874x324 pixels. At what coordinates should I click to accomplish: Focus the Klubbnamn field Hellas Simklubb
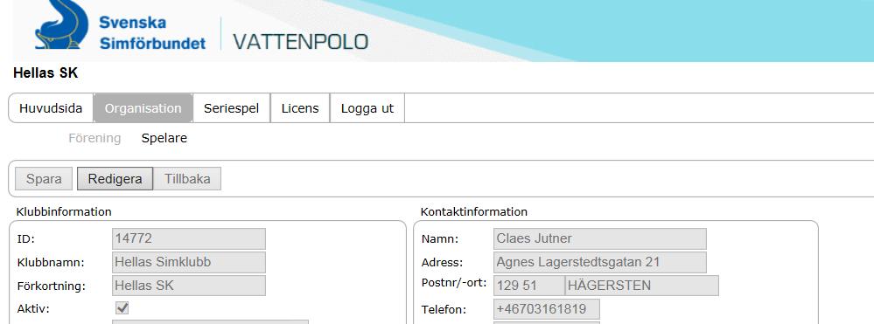click(x=189, y=262)
